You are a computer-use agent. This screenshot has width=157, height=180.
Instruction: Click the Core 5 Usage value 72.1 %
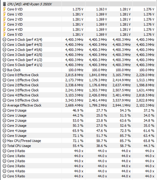tap(78, 136)
